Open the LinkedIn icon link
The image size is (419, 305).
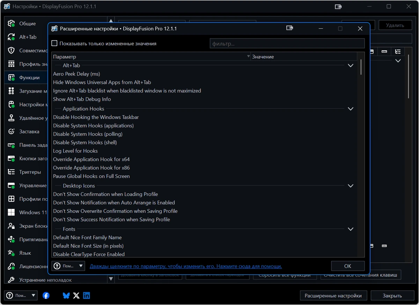tap(86, 296)
